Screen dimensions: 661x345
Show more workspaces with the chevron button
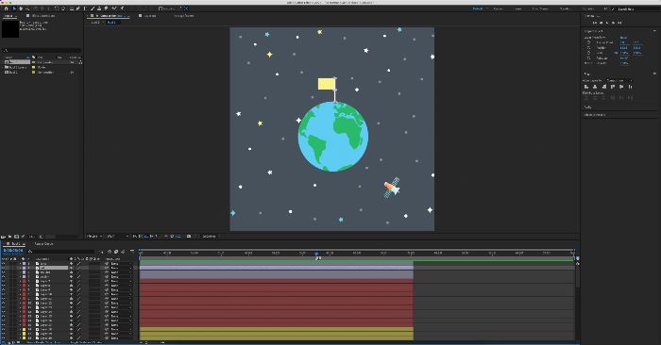[x=606, y=8]
